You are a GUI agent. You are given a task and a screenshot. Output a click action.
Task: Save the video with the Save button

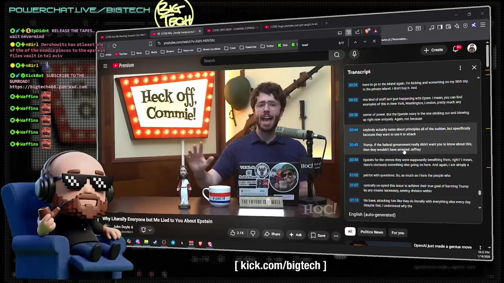[318, 235]
